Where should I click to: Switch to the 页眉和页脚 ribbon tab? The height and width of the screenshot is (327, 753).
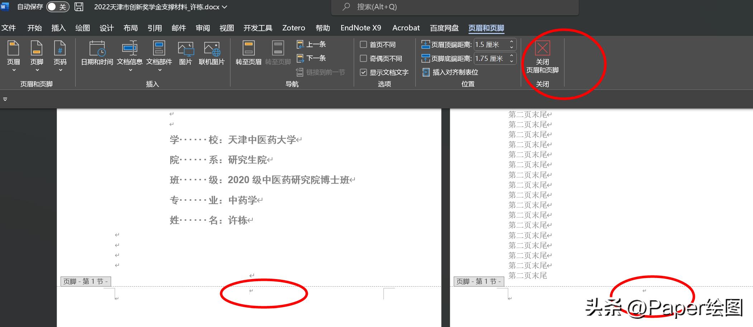[486, 28]
